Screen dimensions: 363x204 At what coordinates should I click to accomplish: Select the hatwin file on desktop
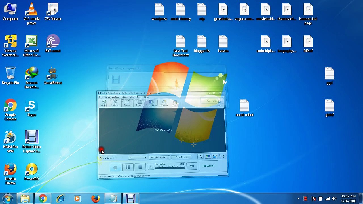[223, 44]
